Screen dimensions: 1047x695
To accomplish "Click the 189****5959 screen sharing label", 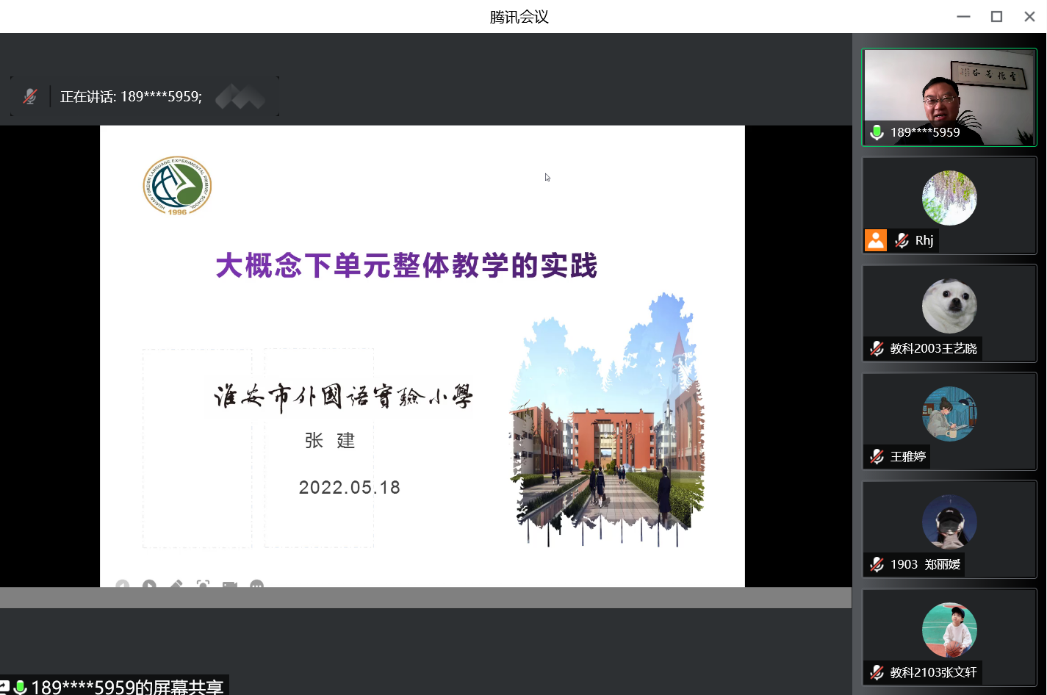I will 126,687.
